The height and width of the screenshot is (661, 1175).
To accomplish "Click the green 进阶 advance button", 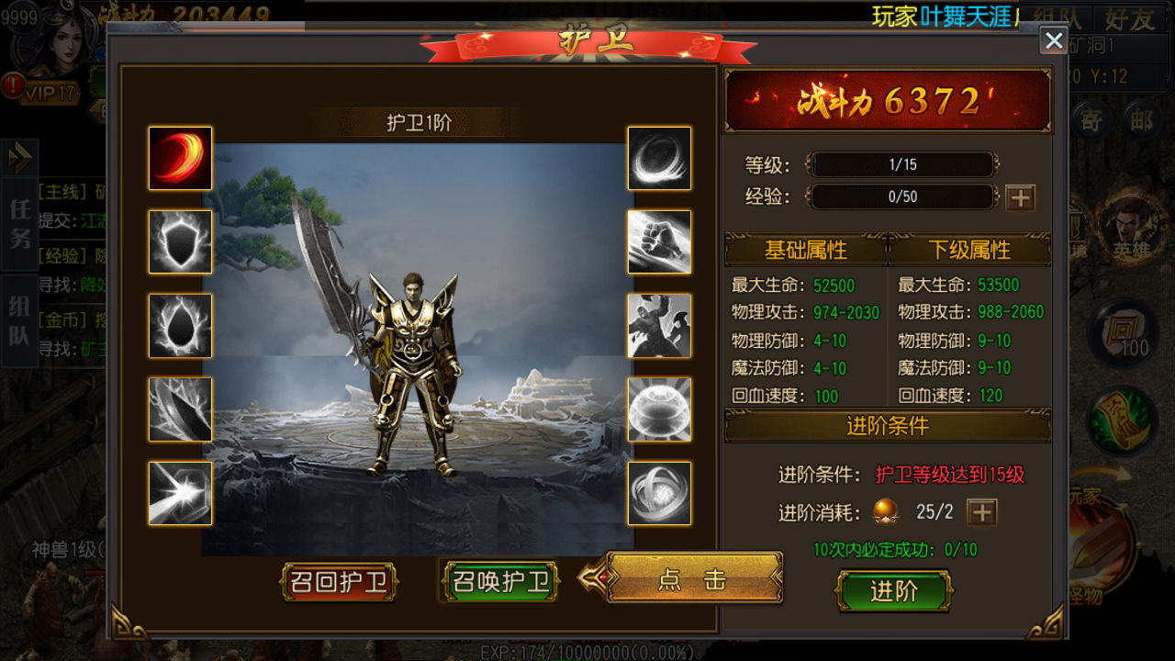I will pyautogui.click(x=893, y=591).
